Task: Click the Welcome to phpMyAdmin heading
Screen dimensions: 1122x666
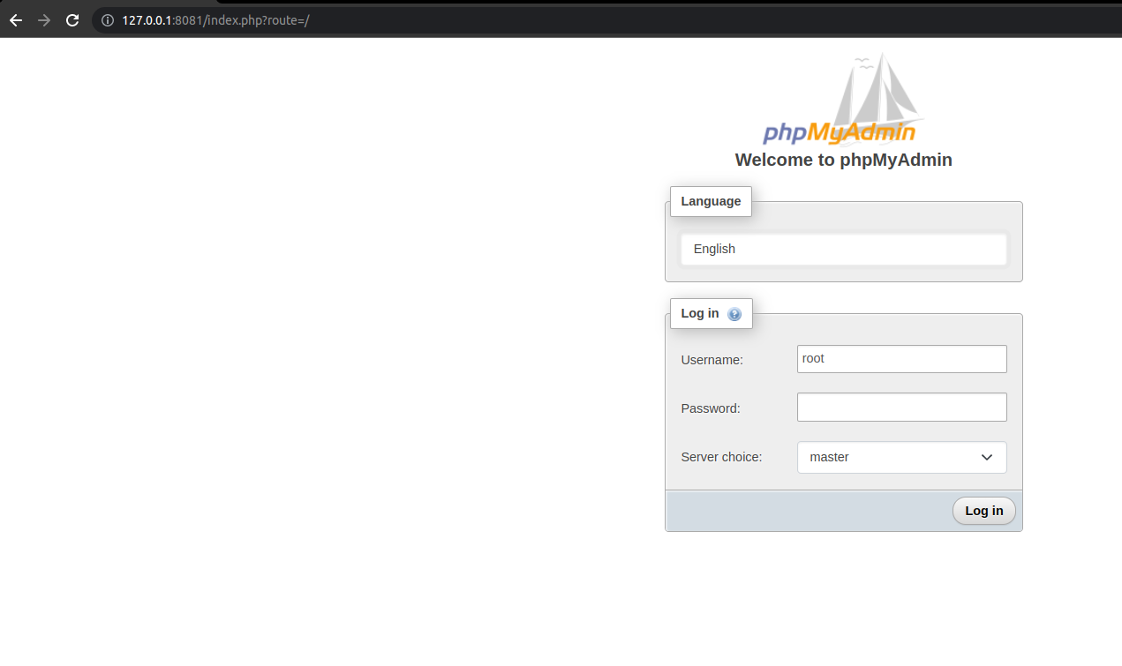Action: pos(843,160)
